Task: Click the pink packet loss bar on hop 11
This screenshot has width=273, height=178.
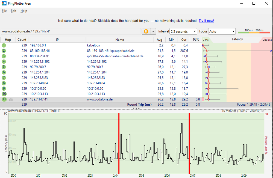Action: click(203, 99)
